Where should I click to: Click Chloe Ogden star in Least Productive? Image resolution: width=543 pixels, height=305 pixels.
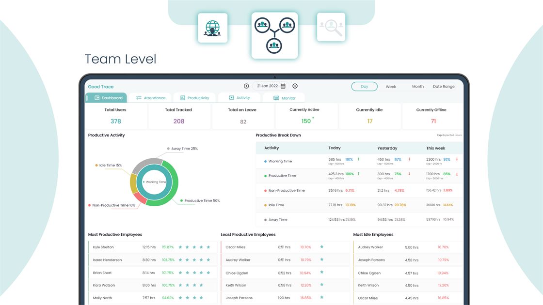tap(322, 273)
